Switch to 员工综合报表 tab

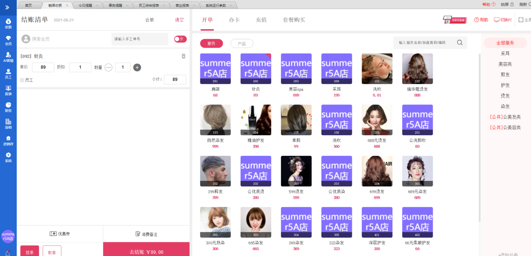point(149,5)
